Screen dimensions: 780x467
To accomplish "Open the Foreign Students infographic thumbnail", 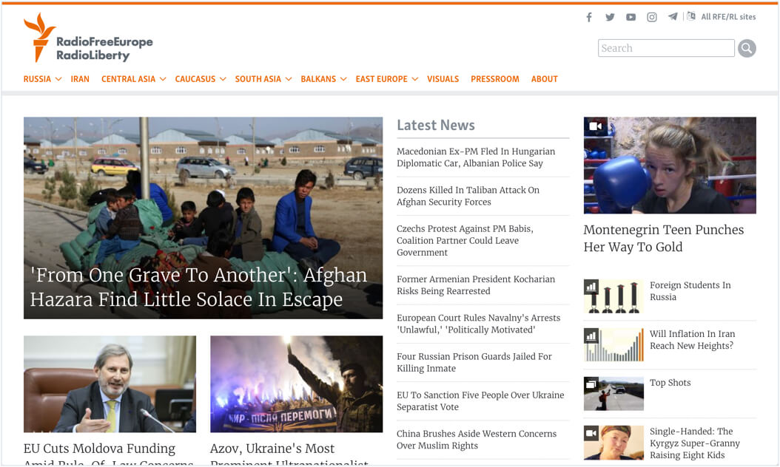I will click(x=613, y=296).
